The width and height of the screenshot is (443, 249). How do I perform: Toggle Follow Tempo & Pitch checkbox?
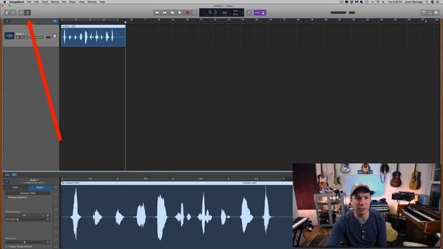click(x=6, y=246)
